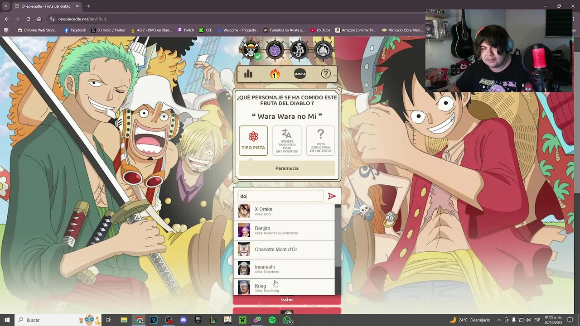
Task: Open 4x17 - BMO en Blan... bookmark
Action: click(151, 30)
